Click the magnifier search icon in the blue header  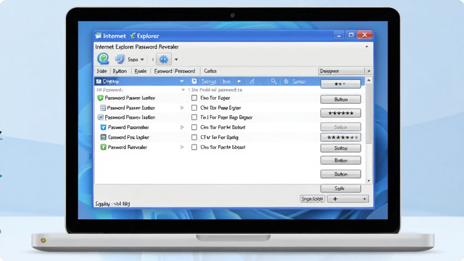pyautogui.click(x=274, y=81)
